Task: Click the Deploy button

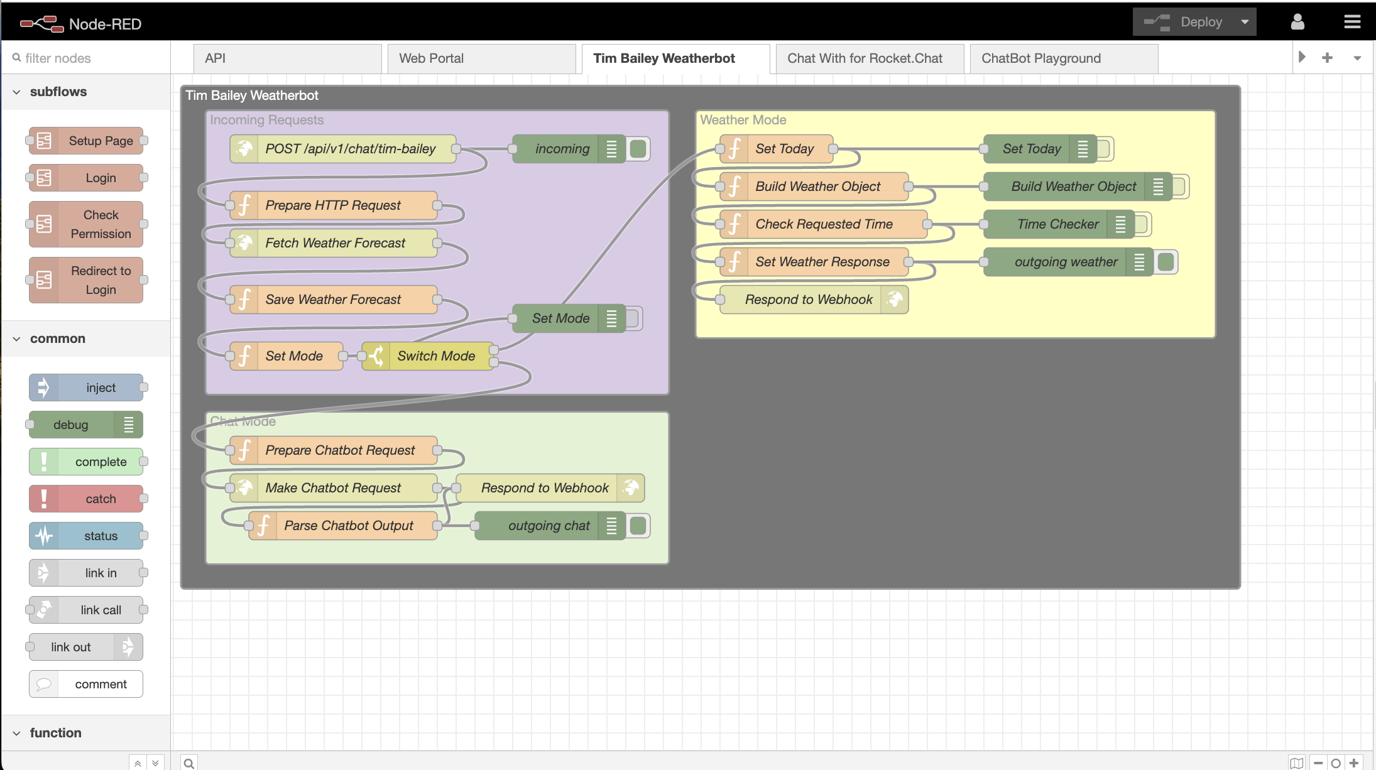Action: tap(1183, 22)
